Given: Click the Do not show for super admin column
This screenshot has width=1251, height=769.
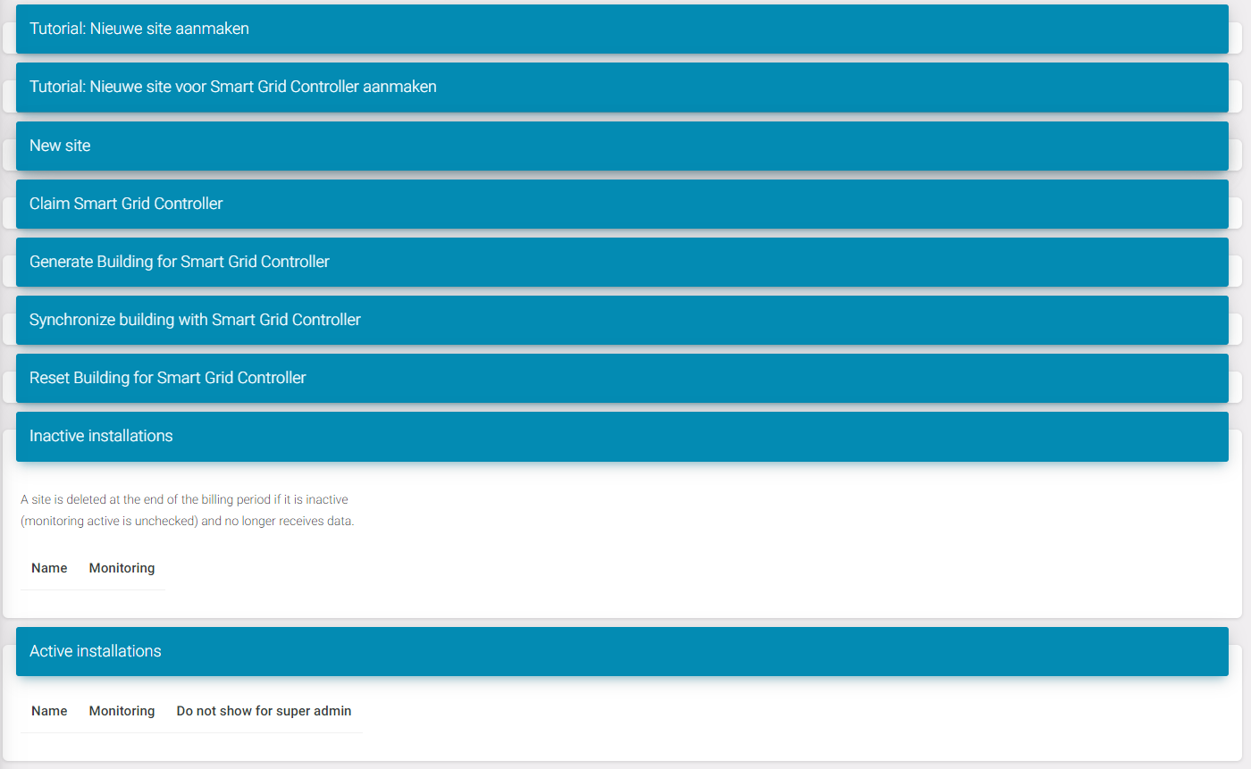Looking at the screenshot, I should pos(264,711).
